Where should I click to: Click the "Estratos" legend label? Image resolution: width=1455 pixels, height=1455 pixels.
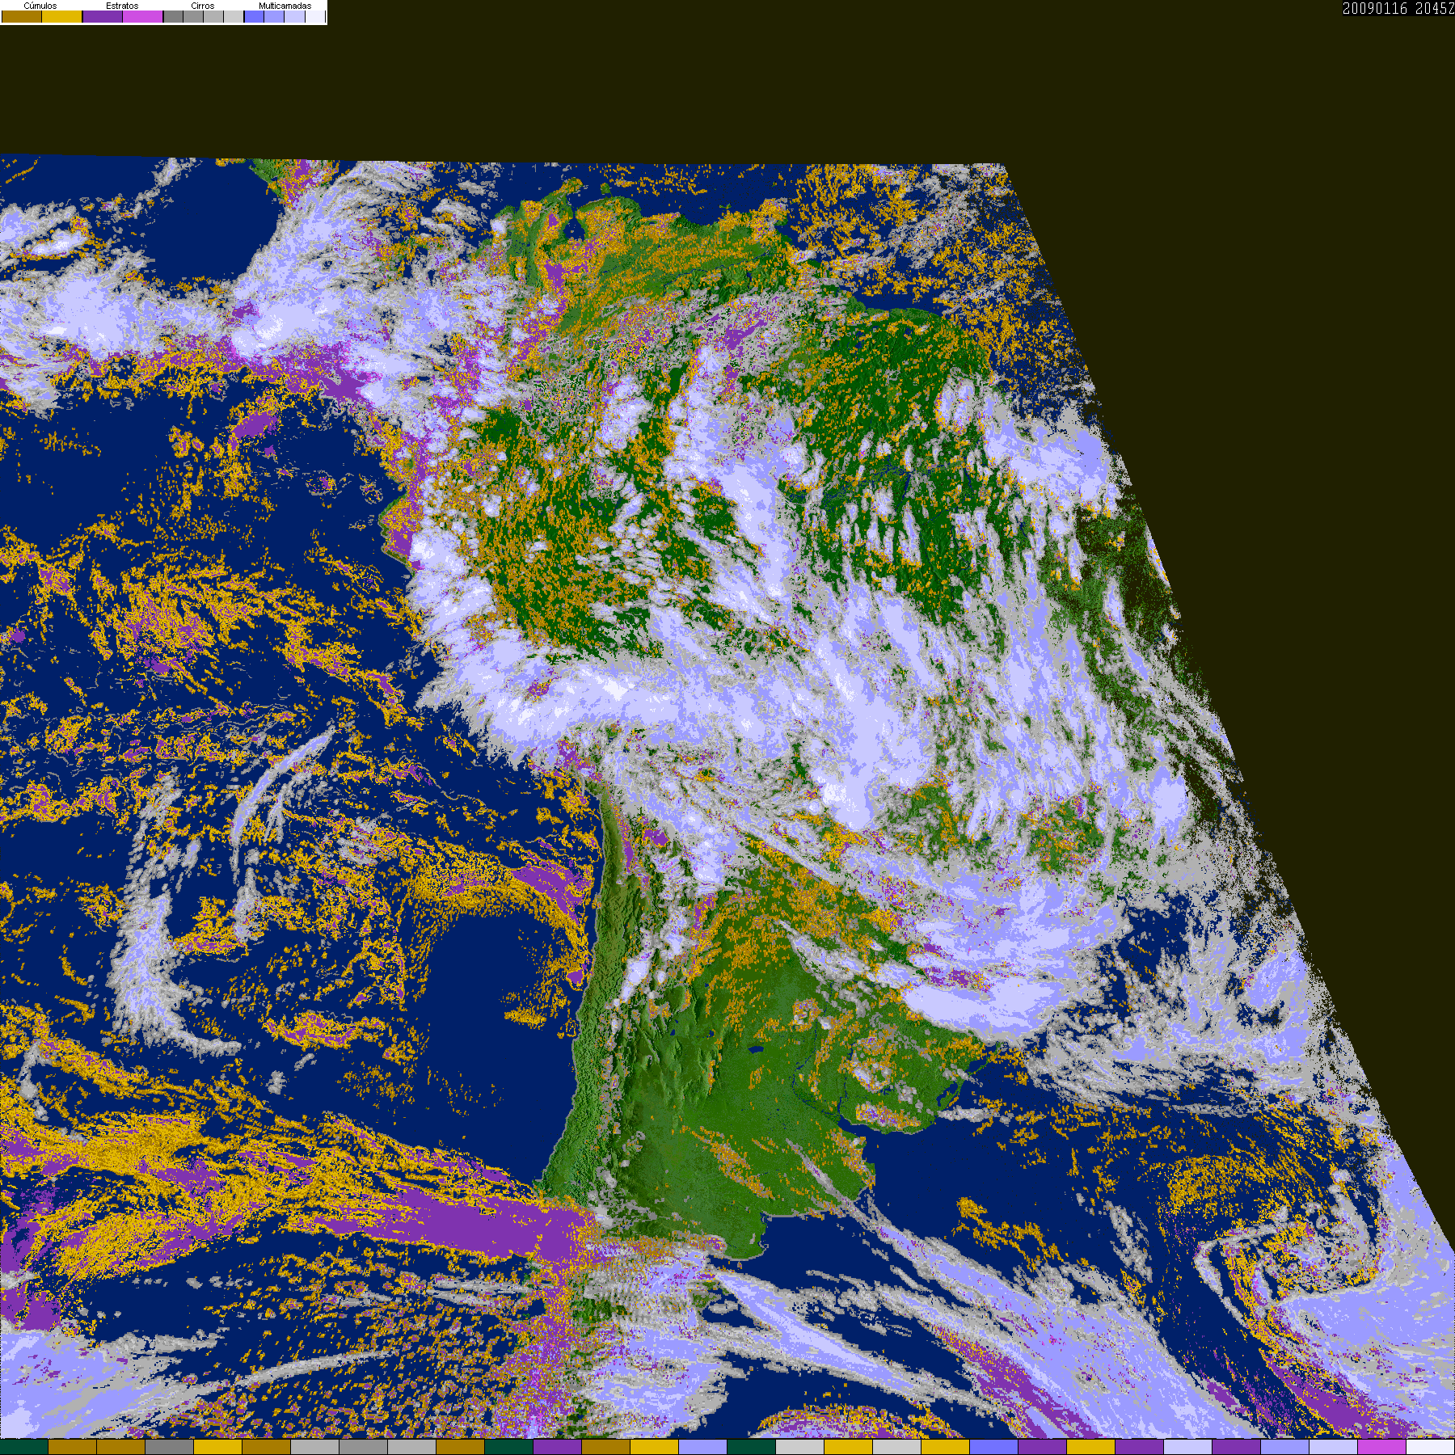(122, 6)
